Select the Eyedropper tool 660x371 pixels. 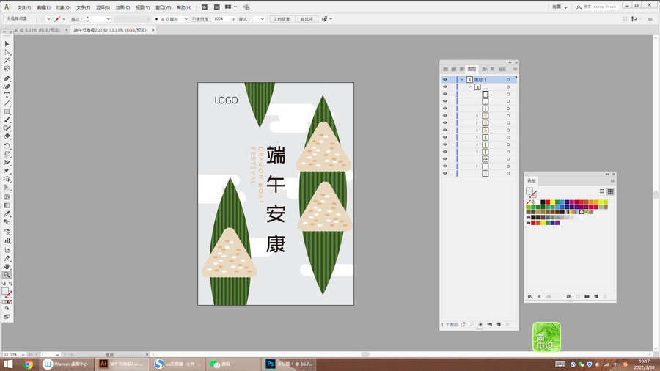point(7,214)
